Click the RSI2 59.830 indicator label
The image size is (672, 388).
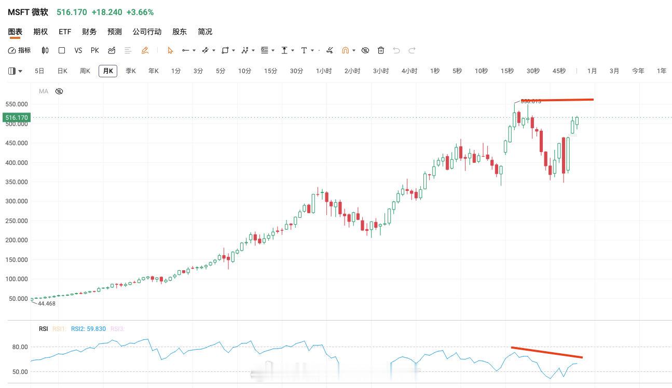point(88,329)
